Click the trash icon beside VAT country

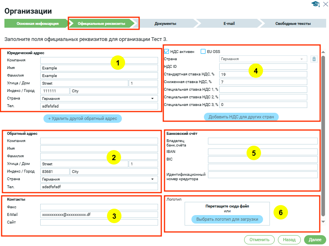pos(314,59)
